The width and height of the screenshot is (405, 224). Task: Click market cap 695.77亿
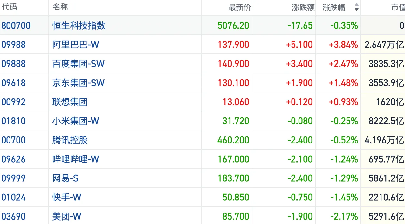click(x=386, y=159)
